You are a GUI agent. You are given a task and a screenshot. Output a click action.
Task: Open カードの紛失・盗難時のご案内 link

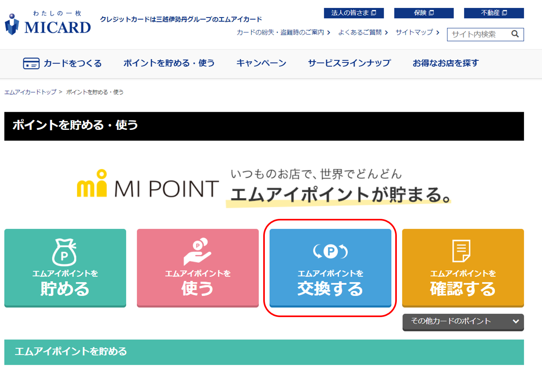pyautogui.click(x=284, y=32)
